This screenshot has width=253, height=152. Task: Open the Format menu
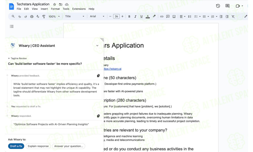point(55,9)
